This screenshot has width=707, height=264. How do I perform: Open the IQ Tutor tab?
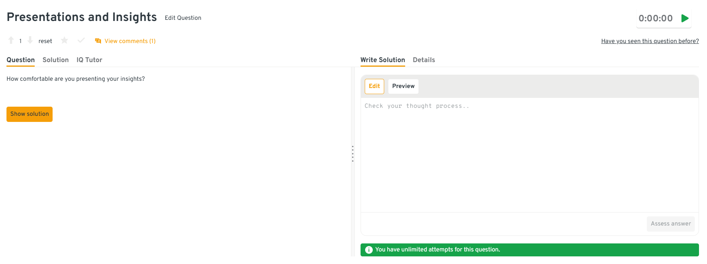[x=89, y=60]
